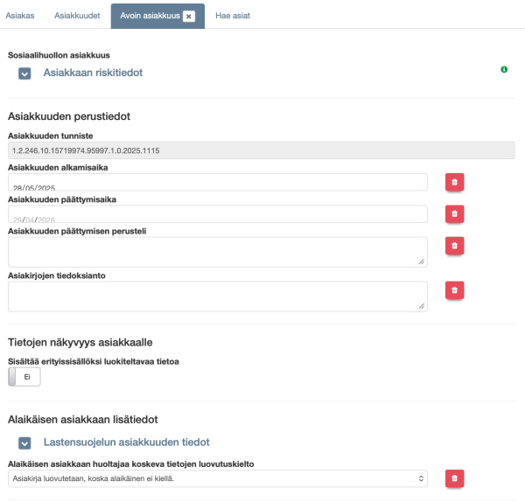The height and width of the screenshot is (502, 525).
Task: Click the Asiakkuuden päättymisen perusteli text area
Action: point(218,252)
